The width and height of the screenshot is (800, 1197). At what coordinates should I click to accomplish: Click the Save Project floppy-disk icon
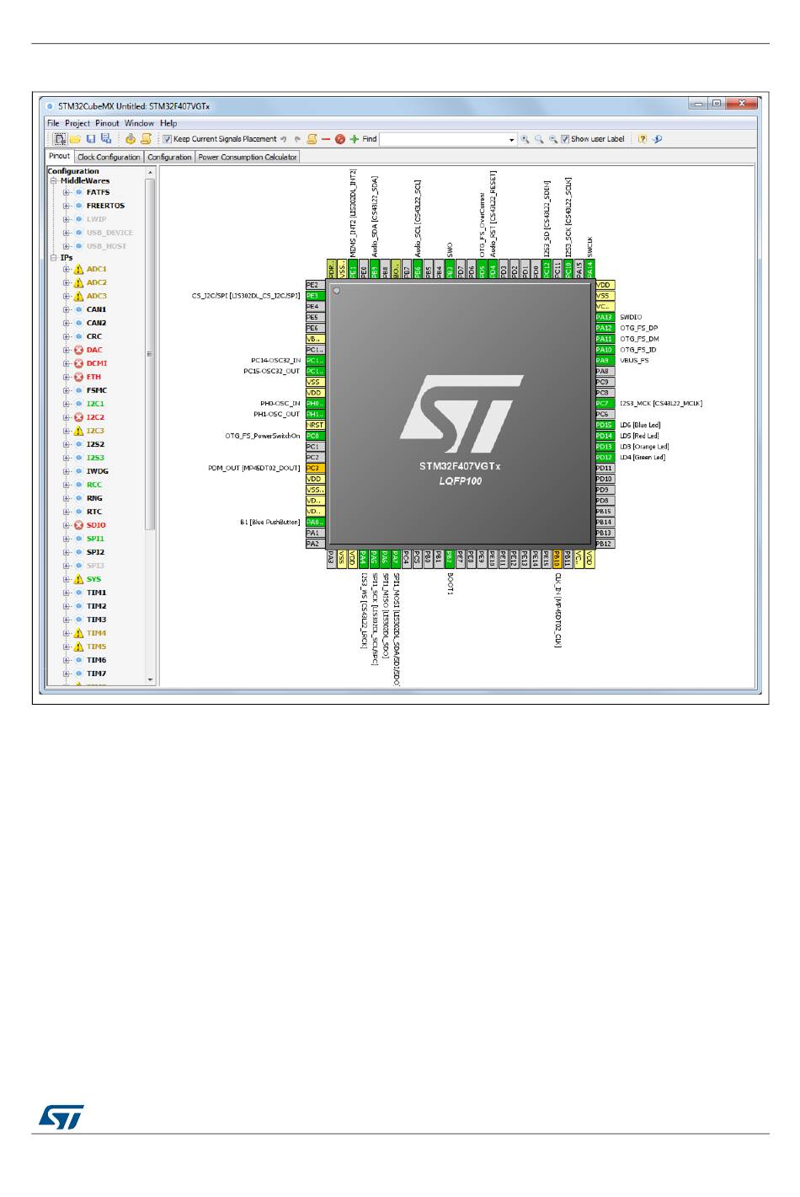coord(90,139)
